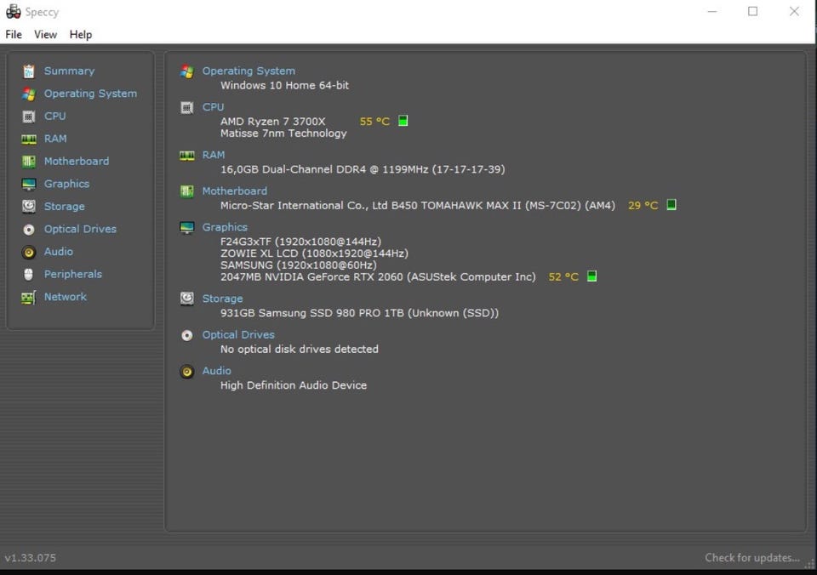Open the Optical Drives heading link in summary

(x=238, y=335)
